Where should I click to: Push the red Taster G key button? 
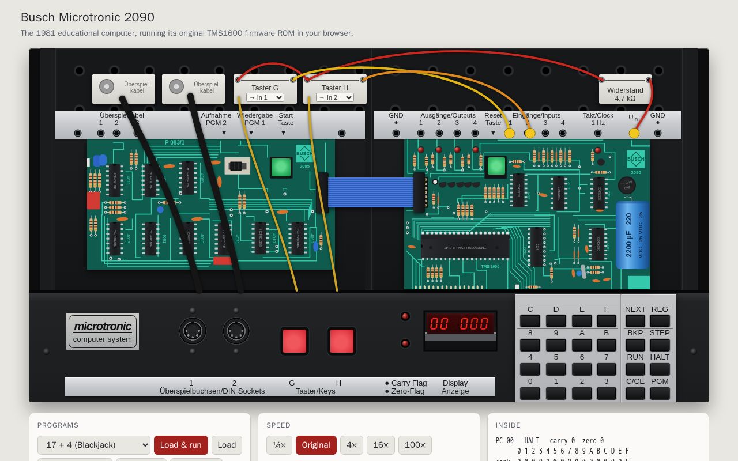295,341
